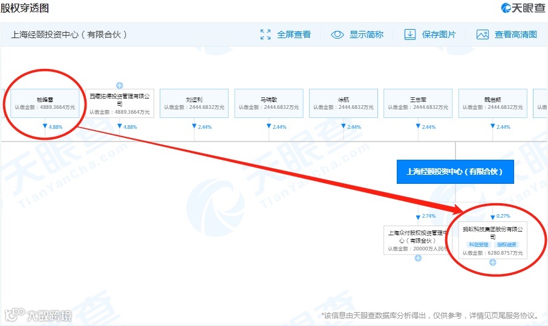
Task: Click the 科创受理 tag
Action: click(479, 244)
